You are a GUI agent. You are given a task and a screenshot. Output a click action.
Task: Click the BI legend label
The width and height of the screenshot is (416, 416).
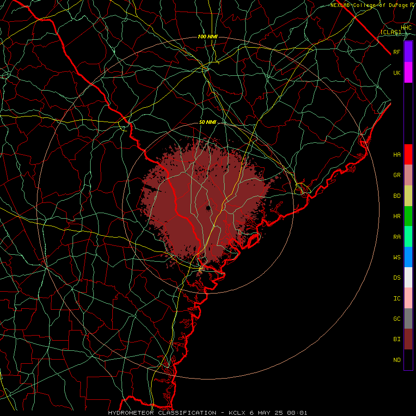click(x=397, y=339)
